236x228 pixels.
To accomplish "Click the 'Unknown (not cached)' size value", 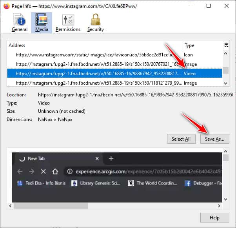I will click(62, 111).
